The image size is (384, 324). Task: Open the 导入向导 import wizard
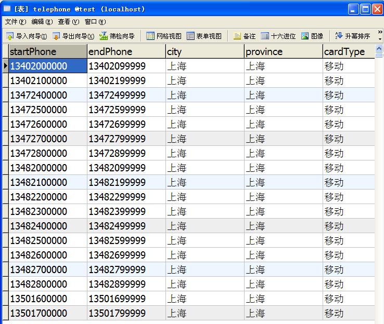point(27,36)
